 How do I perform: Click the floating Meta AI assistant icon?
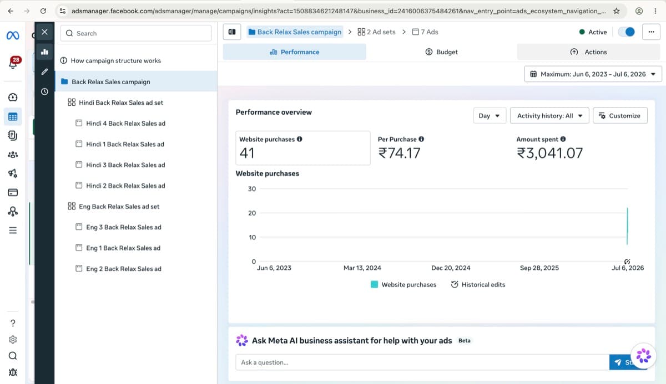coord(643,356)
